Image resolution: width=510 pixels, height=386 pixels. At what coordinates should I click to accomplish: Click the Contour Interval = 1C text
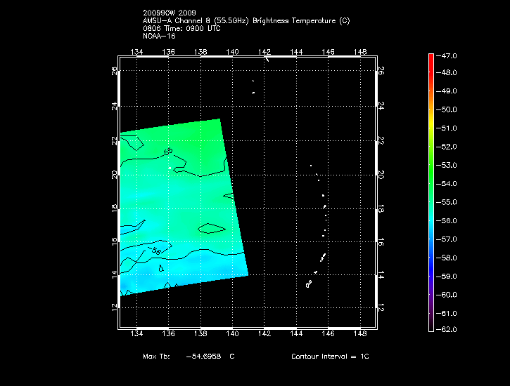329,357
